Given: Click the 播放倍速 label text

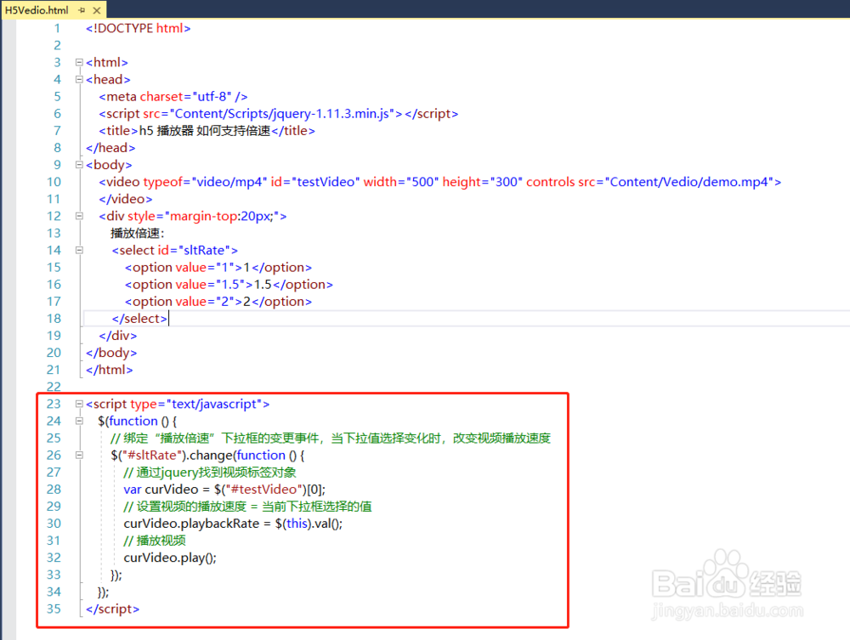Looking at the screenshot, I should point(137,233).
